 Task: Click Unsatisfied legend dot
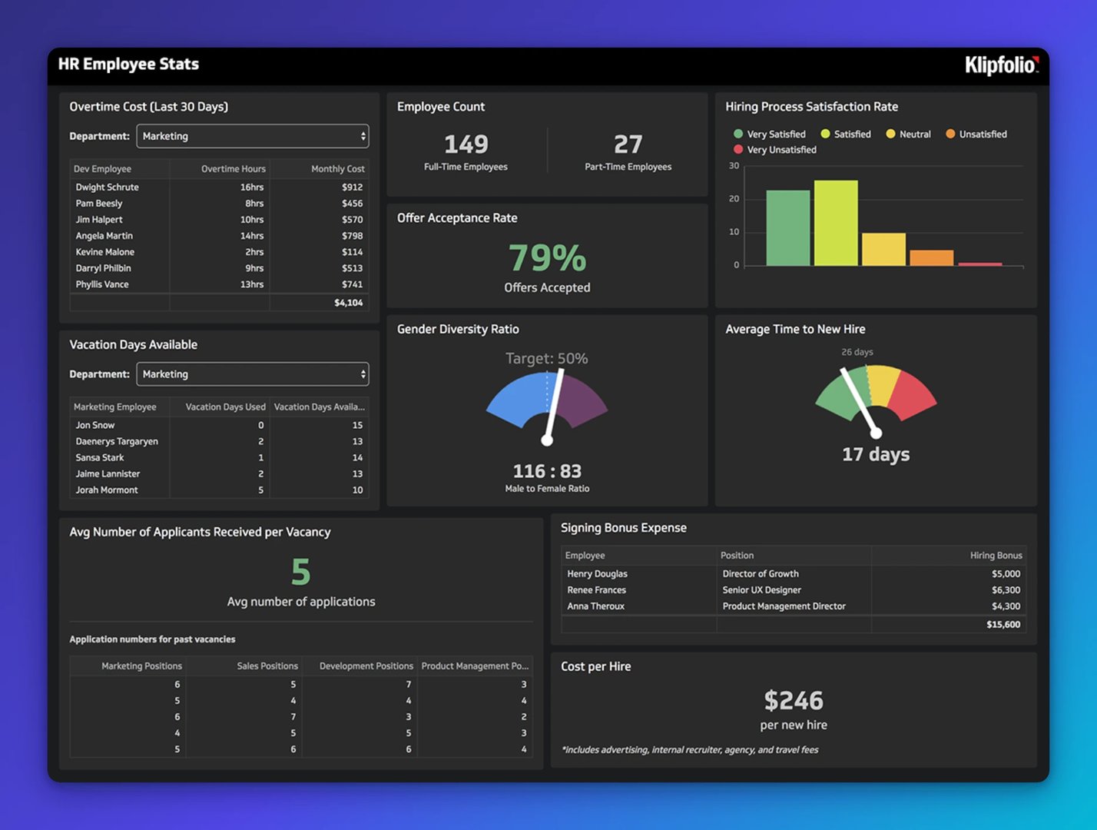[x=950, y=134]
